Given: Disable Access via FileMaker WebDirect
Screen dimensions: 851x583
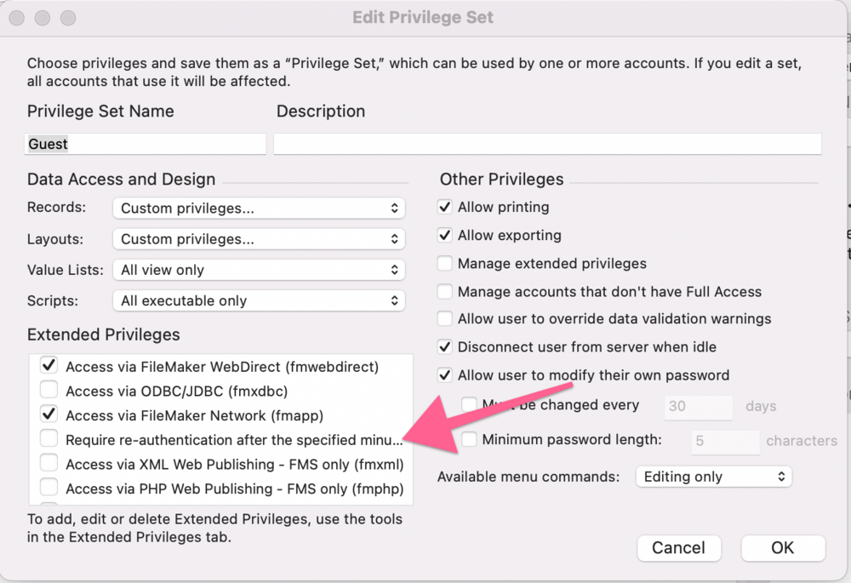Looking at the screenshot, I should [x=49, y=364].
